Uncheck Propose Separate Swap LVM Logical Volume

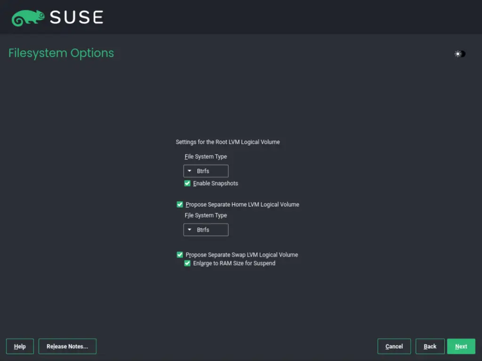click(x=179, y=255)
